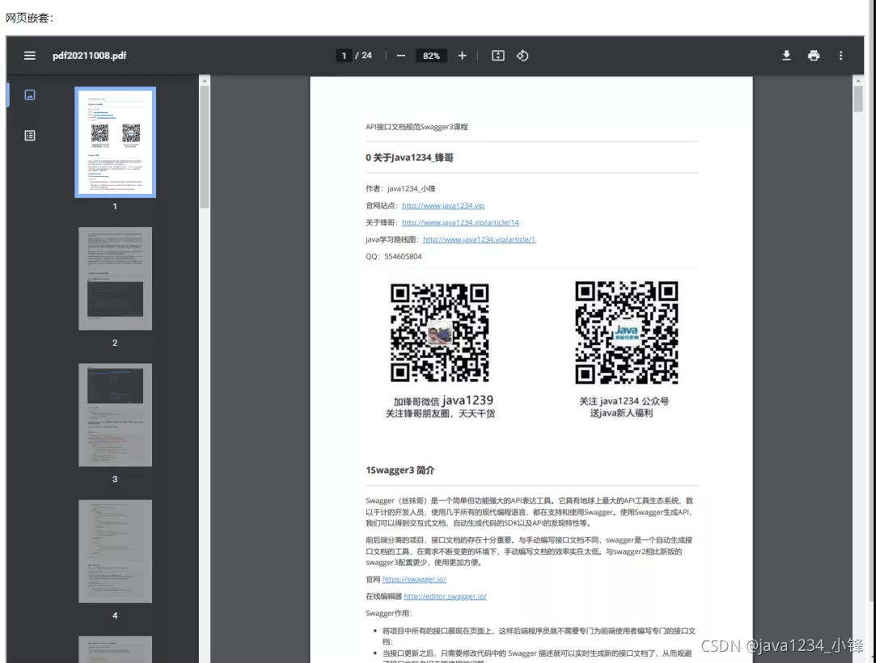Click the java1234 公众号 QR code
Image resolution: width=876 pixels, height=663 pixels.
coord(626,332)
